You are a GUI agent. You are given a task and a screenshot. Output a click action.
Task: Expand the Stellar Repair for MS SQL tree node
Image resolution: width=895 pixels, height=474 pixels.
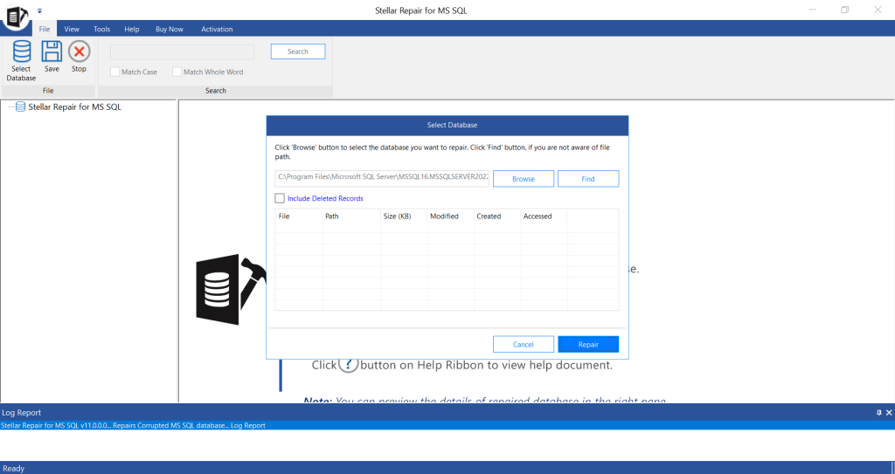tap(9, 107)
